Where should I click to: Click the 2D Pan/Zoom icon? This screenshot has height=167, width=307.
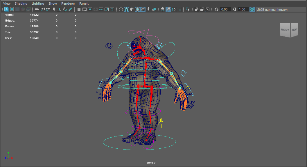point(65,9)
